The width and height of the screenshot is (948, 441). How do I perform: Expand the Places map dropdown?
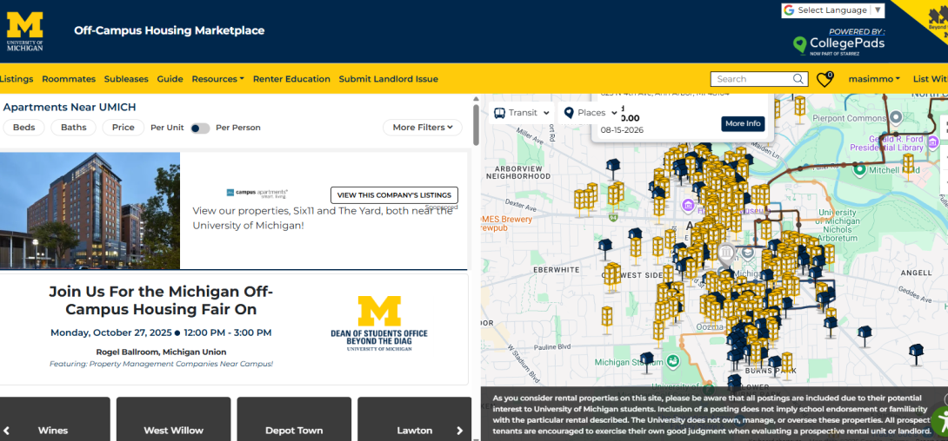click(591, 113)
